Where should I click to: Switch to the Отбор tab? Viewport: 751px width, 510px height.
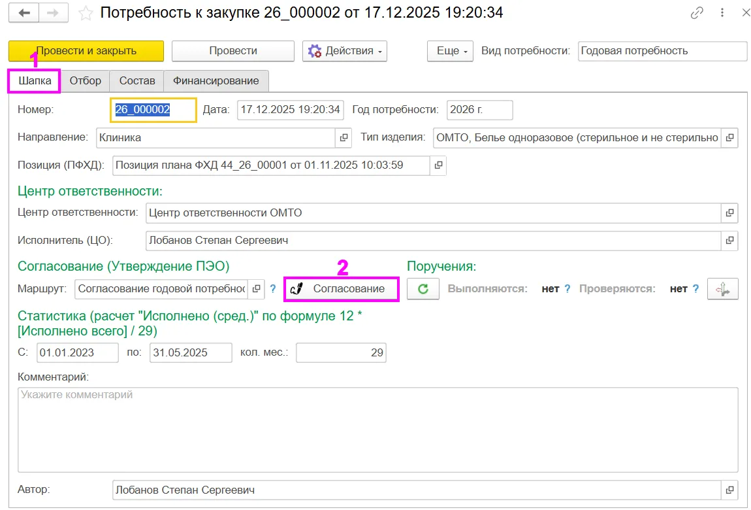pyautogui.click(x=86, y=81)
